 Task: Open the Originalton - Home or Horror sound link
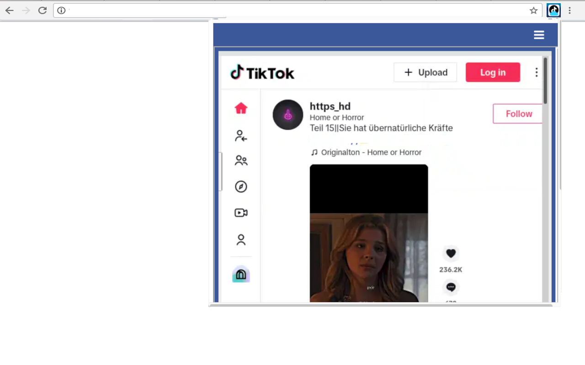tap(366, 152)
